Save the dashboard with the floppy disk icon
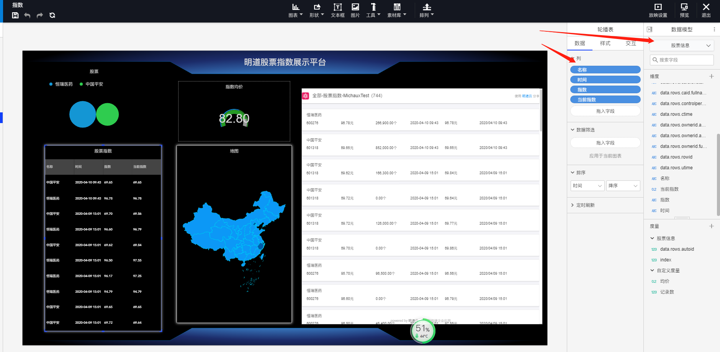The width and height of the screenshot is (720, 352). pyautogui.click(x=15, y=15)
